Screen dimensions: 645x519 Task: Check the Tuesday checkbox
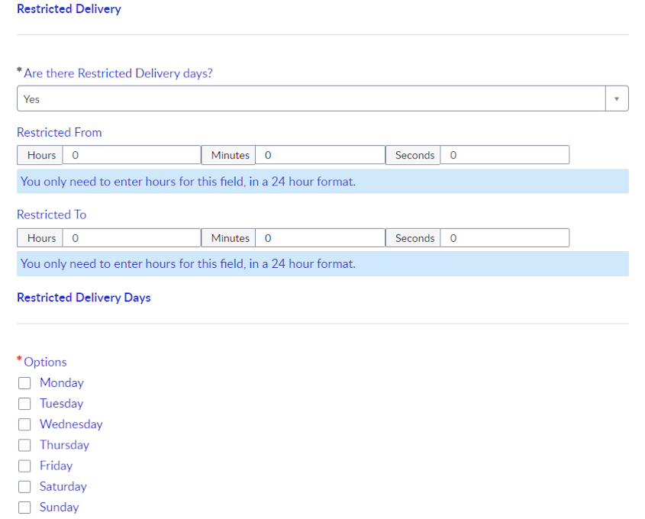pyautogui.click(x=24, y=404)
